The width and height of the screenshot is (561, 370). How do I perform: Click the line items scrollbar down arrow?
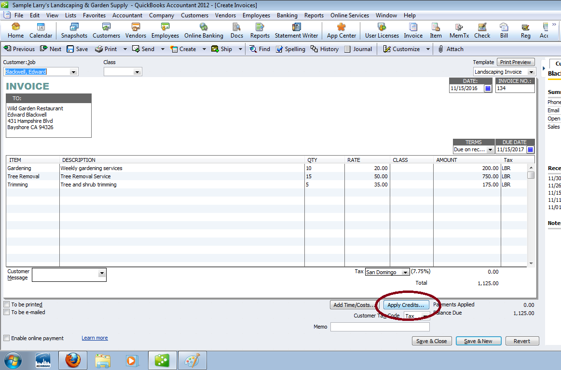[531, 264]
